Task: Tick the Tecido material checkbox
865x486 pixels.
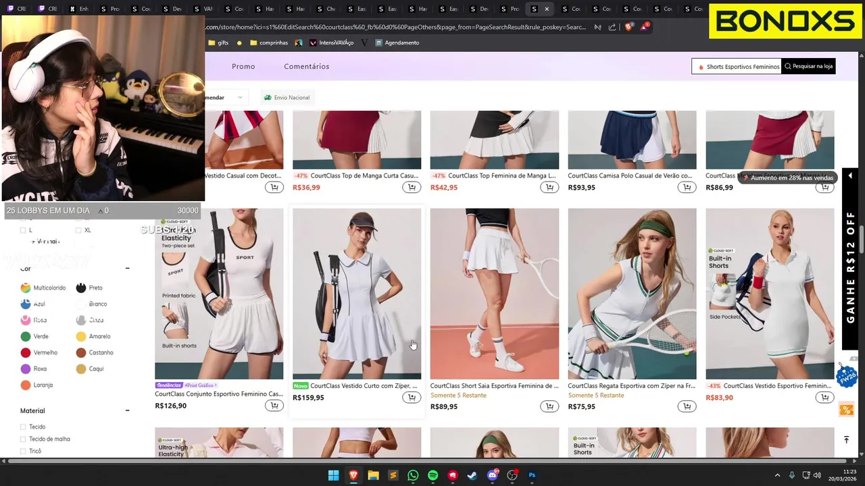Action: [x=23, y=427]
